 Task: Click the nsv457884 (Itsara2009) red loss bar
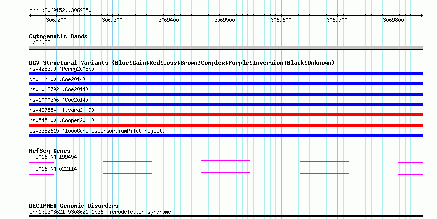point(226,115)
